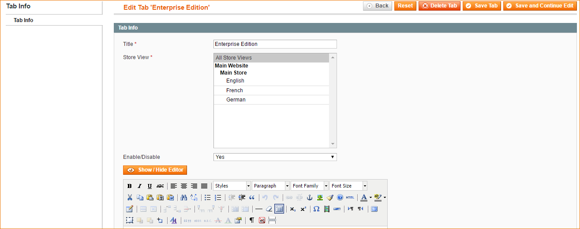580x229 pixels.
Task: Click the Title input field
Action: pos(275,44)
